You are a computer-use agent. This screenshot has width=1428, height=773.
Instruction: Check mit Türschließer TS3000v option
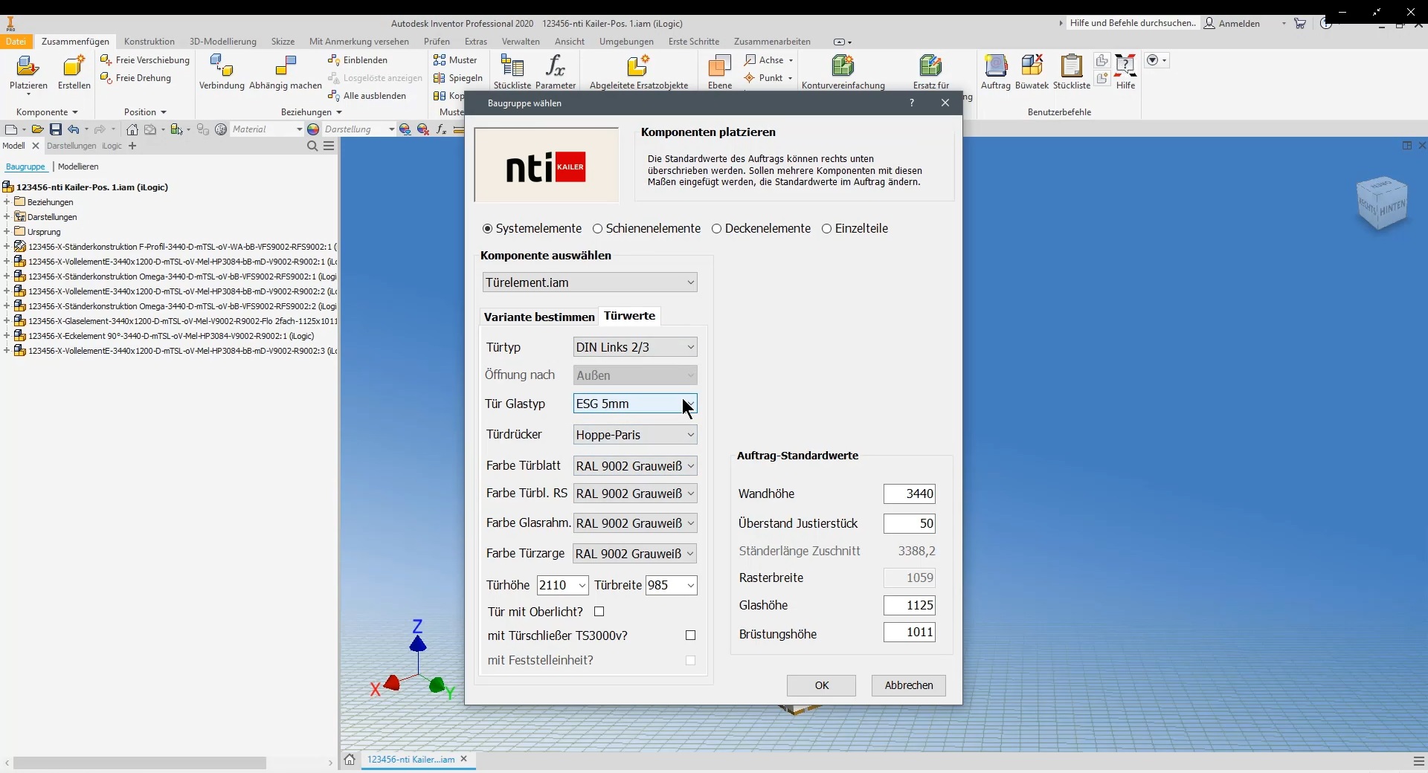[x=690, y=635]
